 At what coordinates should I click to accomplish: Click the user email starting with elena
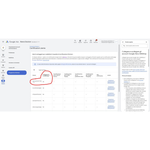[x=37, y=107]
